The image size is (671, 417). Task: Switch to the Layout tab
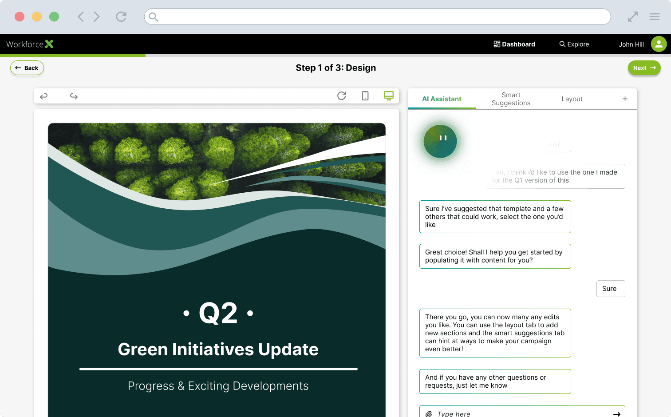pos(572,99)
